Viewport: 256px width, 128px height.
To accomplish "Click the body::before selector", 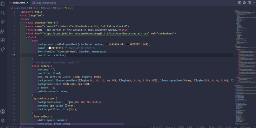I will point(41,66).
